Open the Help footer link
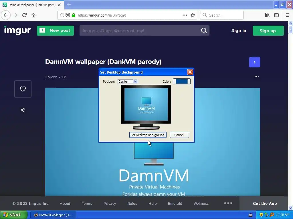The image size is (293, 219). click(x=153, y=204)
